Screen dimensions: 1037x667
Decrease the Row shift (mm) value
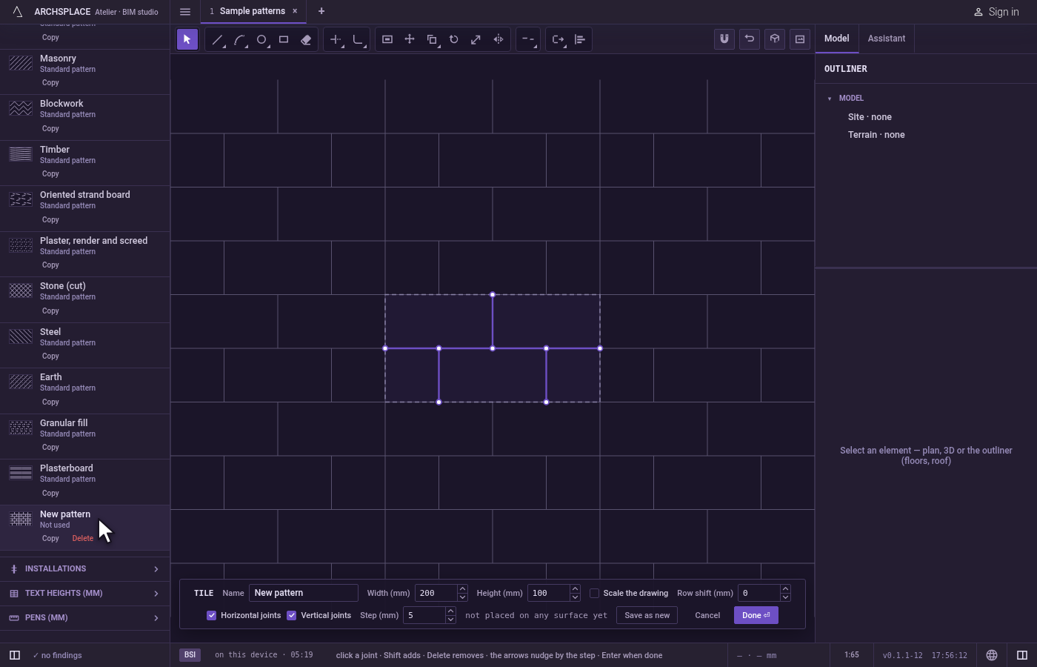(786, 597)
